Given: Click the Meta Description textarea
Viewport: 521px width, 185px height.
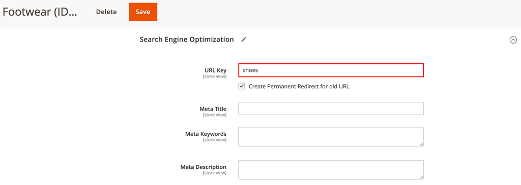Looking at the screenshot, I should click(x=331, y=170).
